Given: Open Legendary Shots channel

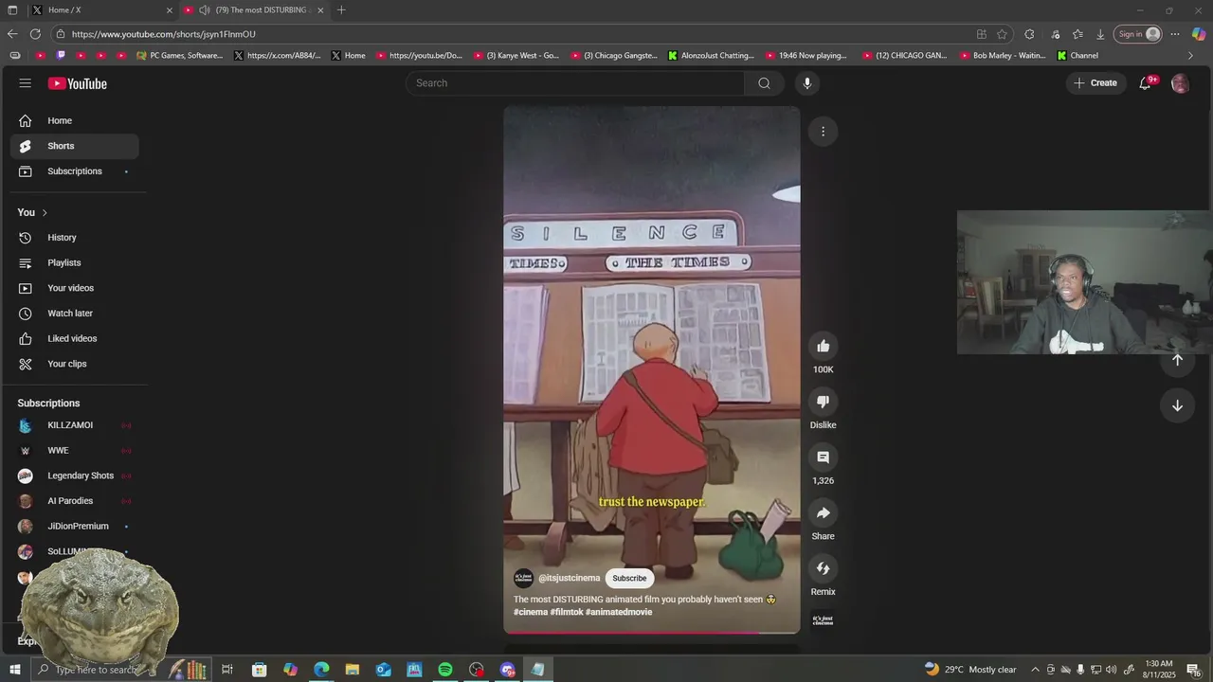Looking at the screenshot, I should point(74,476).
